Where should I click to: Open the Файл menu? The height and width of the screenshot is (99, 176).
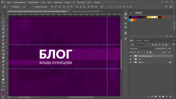click(x=9, y=2)
